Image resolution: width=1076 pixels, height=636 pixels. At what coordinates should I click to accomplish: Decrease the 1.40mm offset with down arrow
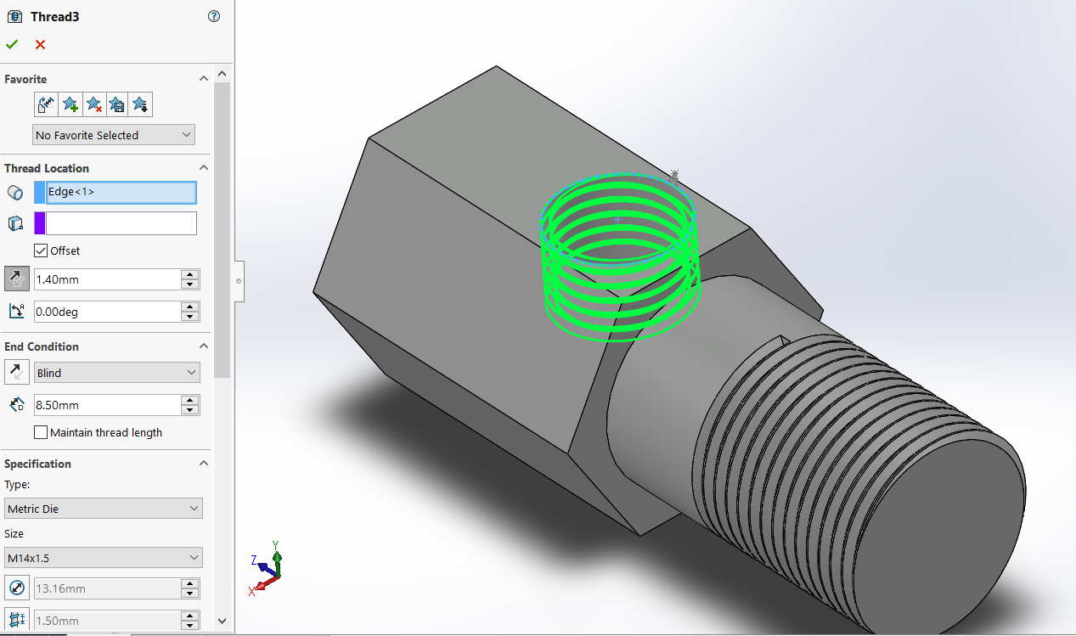click(x=190, y=284)
